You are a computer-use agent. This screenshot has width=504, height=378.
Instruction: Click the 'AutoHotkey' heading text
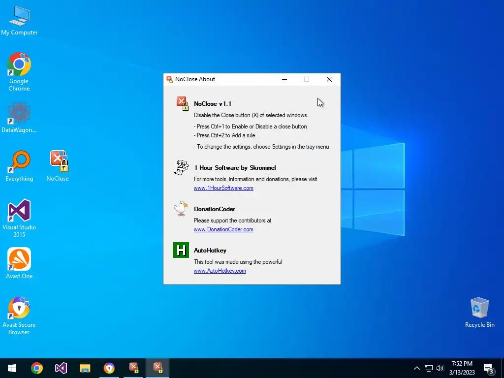click(x=210, y=251)
